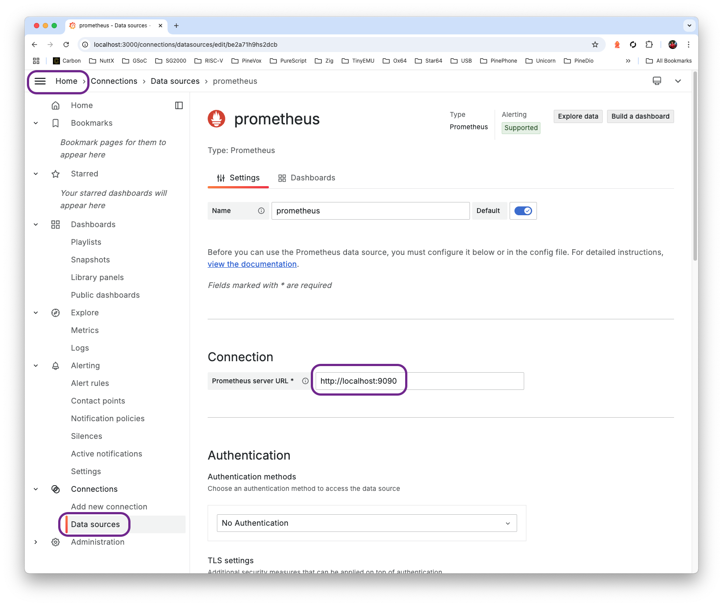Toggle the Default data source switch
Image resolution: width=723 pixels, height=606 pixels.
pos(523,211)
